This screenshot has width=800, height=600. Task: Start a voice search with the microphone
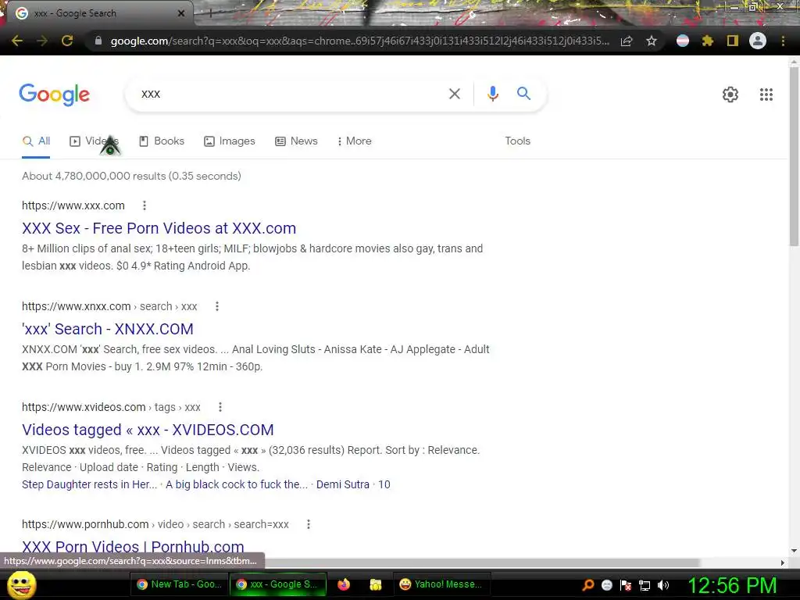click(492, 94)
